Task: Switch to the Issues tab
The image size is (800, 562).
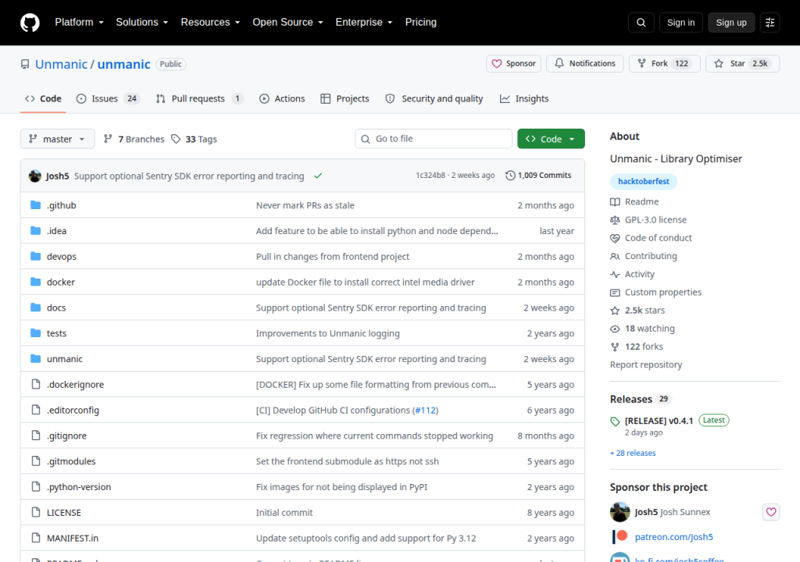Action: (108, 98)
